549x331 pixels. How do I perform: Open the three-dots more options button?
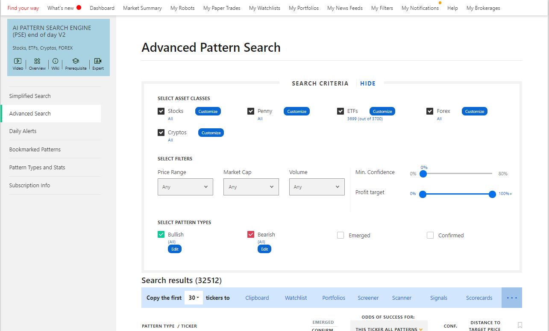pyautogui.click(x=512, y=298)
